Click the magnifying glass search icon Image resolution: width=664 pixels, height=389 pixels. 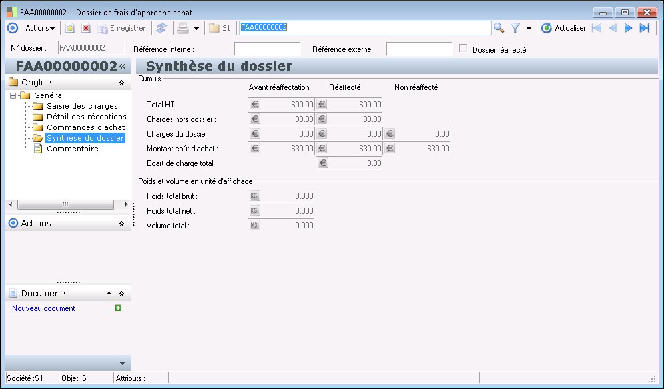click(x=499, y=28)
